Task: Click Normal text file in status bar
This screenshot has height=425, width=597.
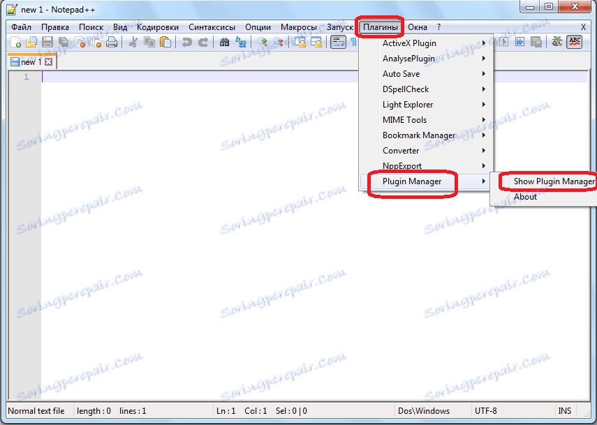Action: click(36, 411)
